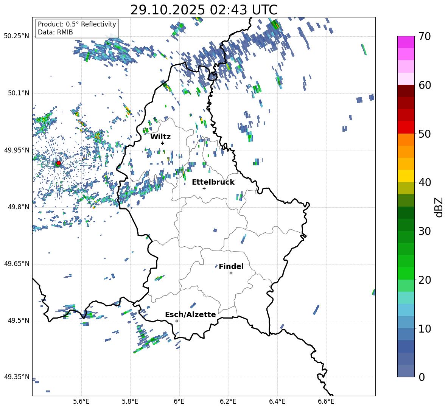Select the Wiltz city label
The width and height of the screenshot is (448, 409).
point(160,137)
